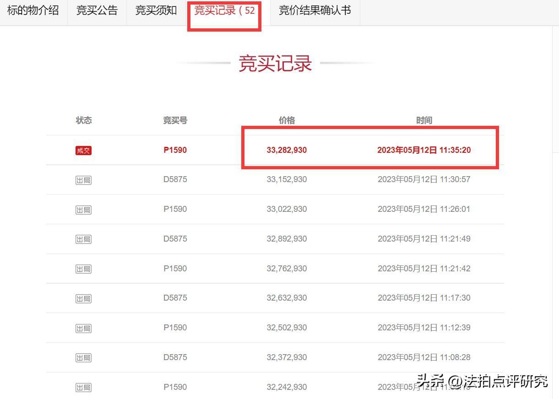
Task: Open the 竞价结果确认书 tab
Action: click(x=314, y=11)
